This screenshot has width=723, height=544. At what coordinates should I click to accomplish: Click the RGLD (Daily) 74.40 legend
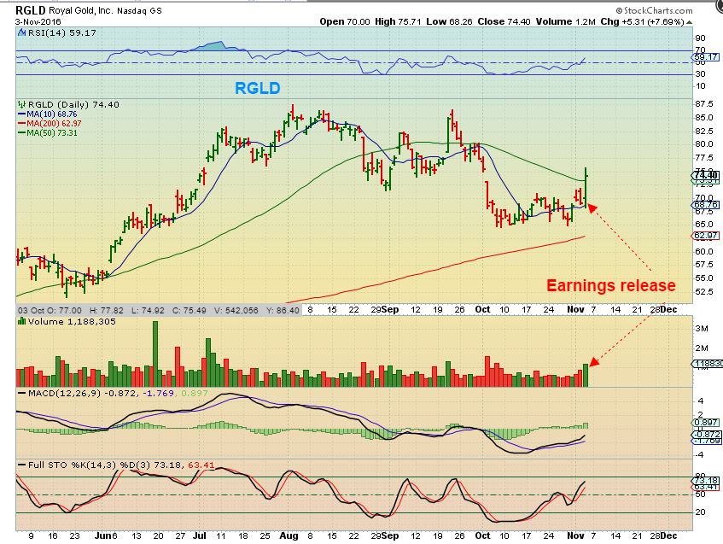(73, 104)
